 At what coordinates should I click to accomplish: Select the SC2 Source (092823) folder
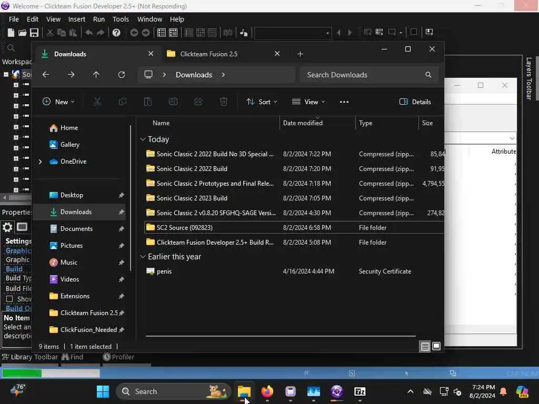pos(294,227)
